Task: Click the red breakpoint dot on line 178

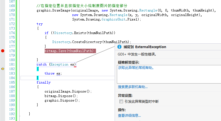Action: [x=3, y=51]
